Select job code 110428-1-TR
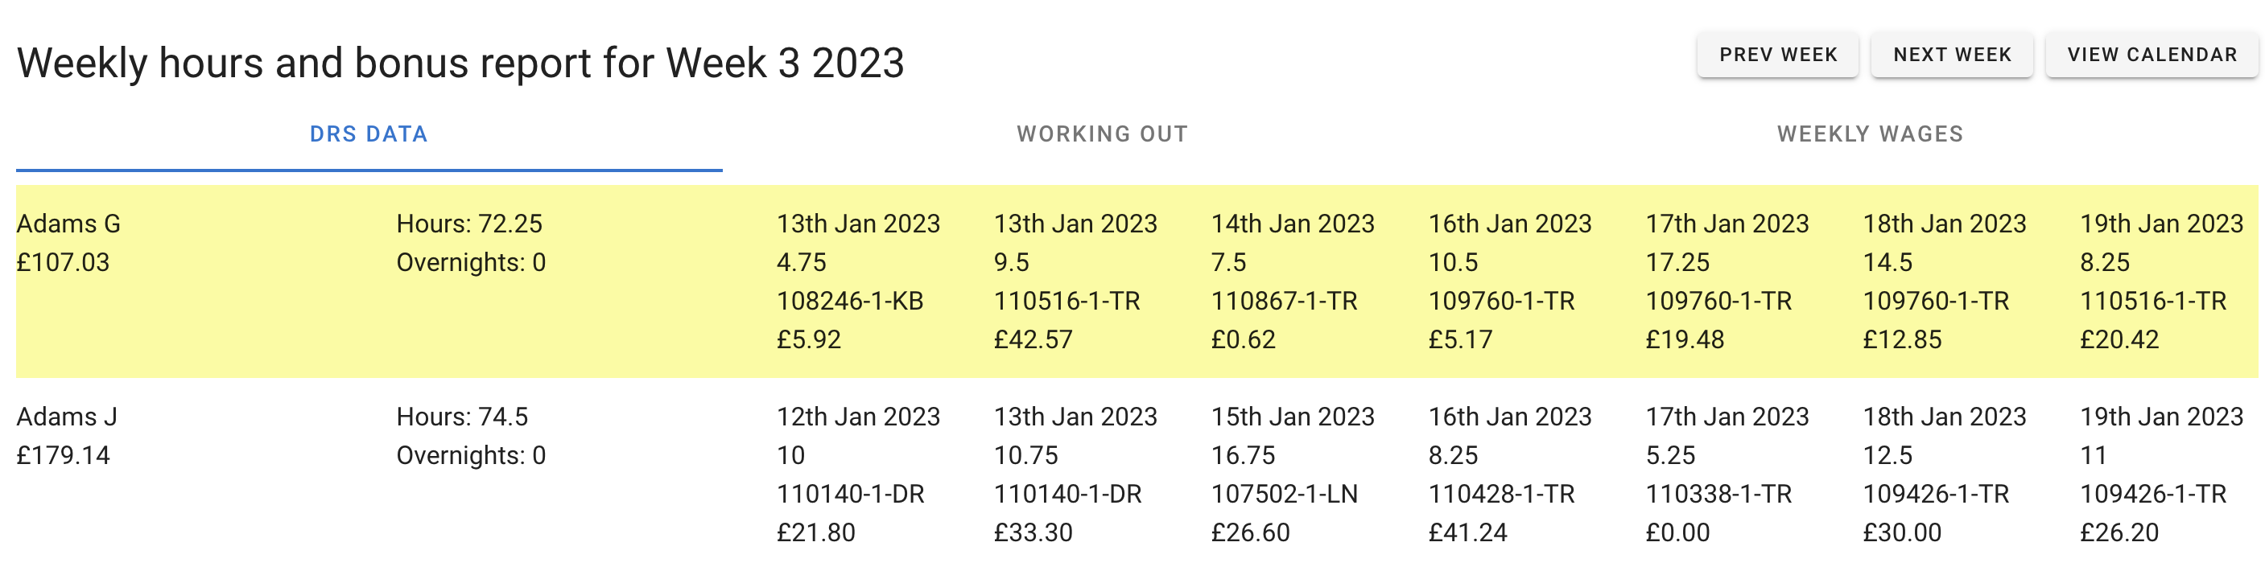The height and width of the screenshot is (571, 2265). point(1501,494)
